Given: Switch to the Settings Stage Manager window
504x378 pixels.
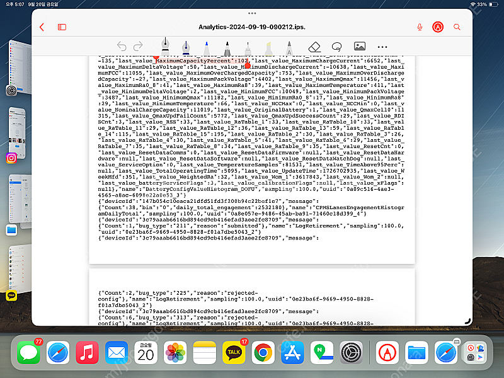Looking at the screenshot, I should pos(20,67).
